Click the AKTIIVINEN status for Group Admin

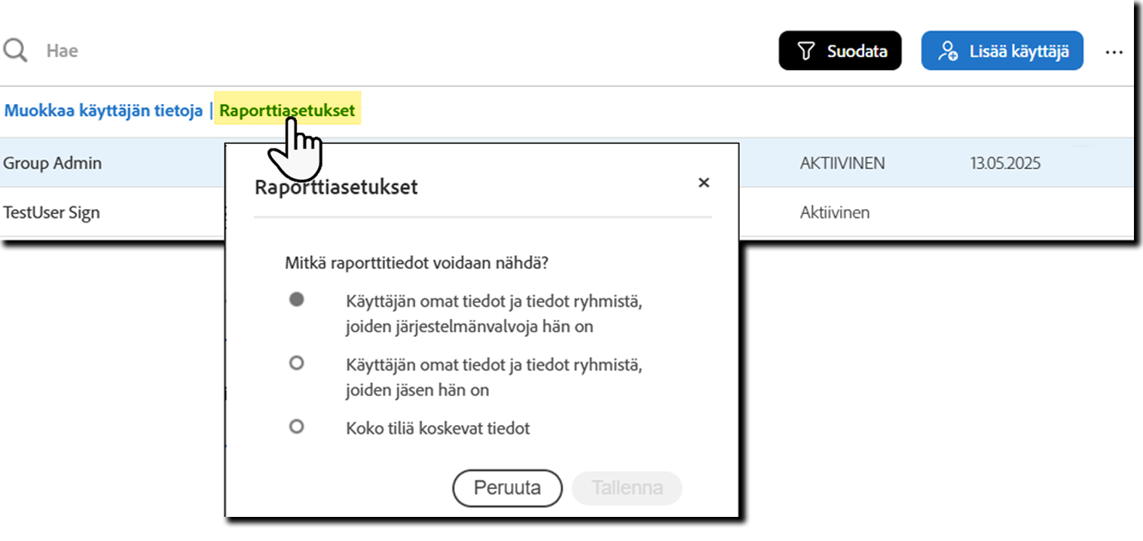pyautogui.click(x=843, y=163)
